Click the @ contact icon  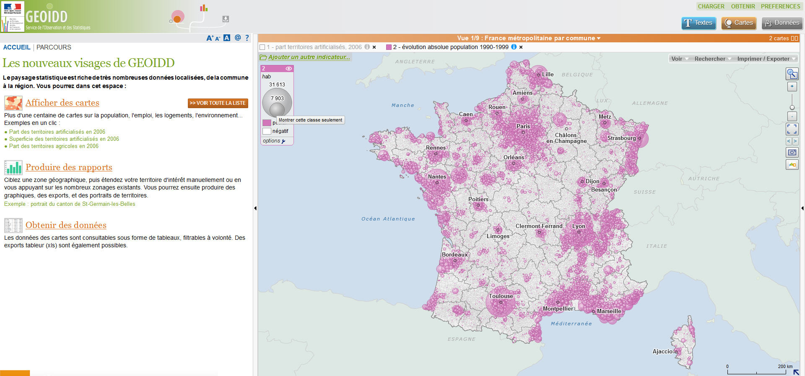click(x=238, y=38)
